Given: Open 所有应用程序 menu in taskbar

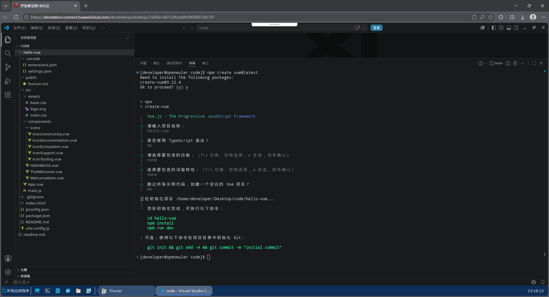Looking at the screenshot, I should (x=16, y=291).
